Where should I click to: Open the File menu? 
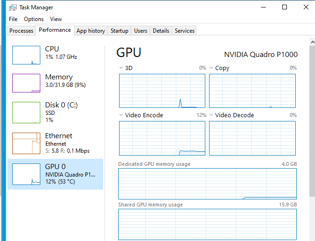tap(13, 19)
